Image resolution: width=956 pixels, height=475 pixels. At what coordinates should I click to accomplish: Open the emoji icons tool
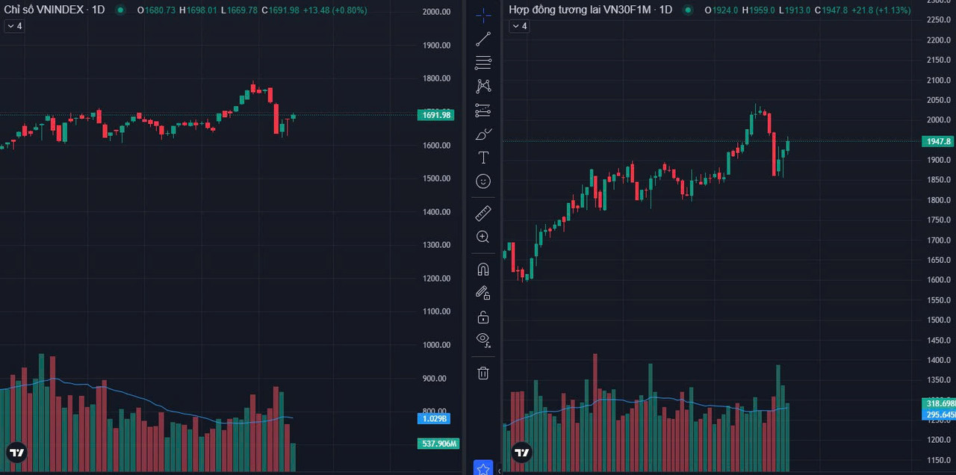(x=483, y=181)
